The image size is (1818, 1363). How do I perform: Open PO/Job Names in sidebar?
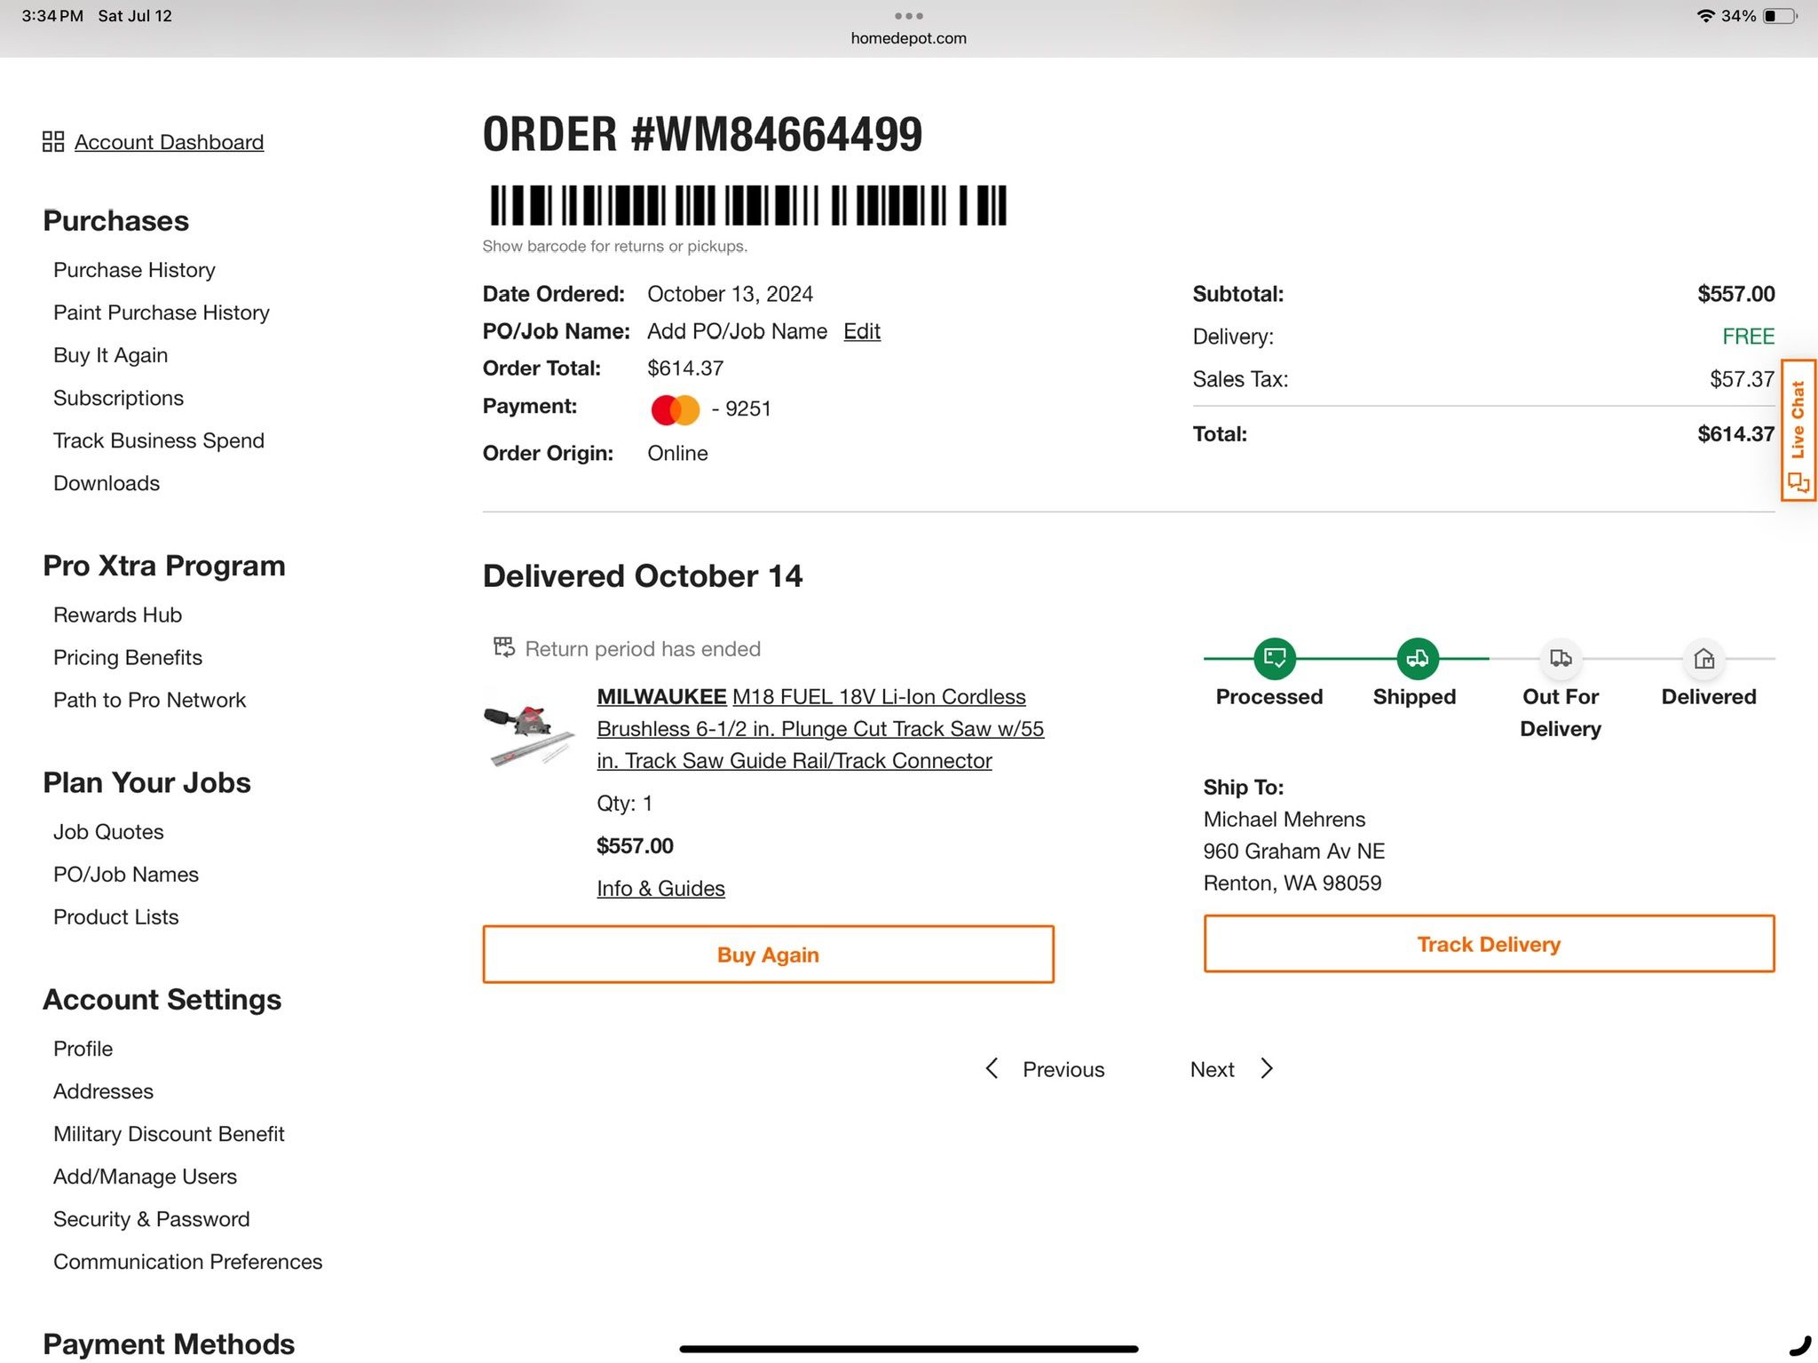click(x=126, y=875)
